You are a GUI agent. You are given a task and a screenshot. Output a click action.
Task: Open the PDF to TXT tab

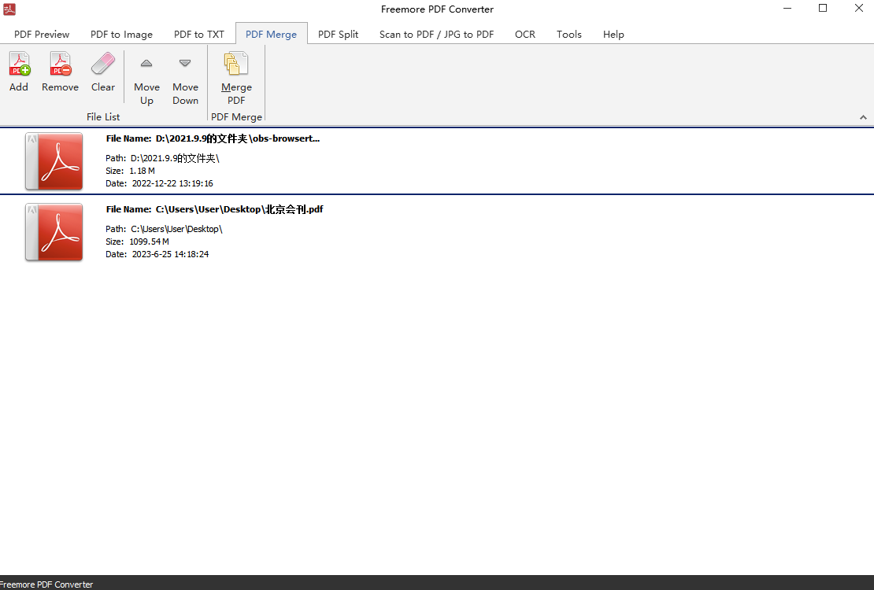pos(199,34)
